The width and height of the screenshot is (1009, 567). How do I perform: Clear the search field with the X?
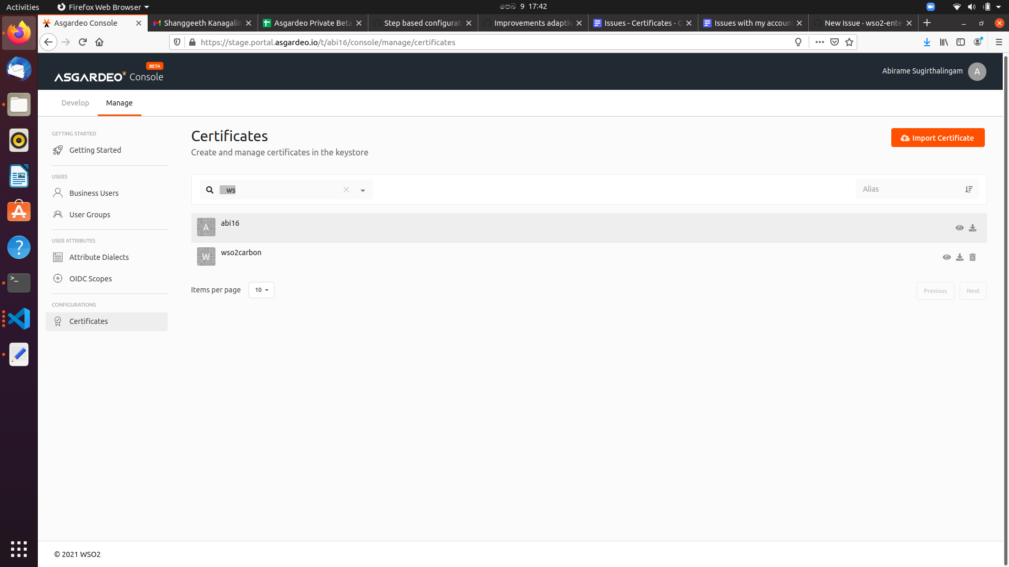coord(346,190)
